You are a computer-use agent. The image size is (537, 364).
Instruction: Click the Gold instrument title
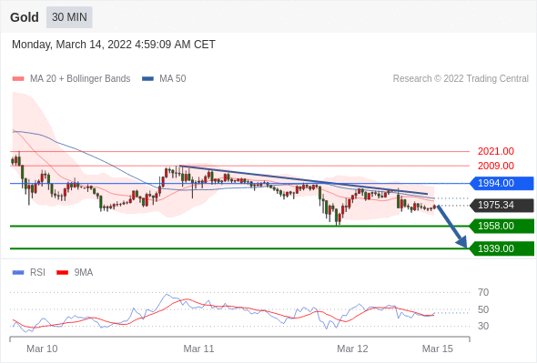(x=25, y=17)
